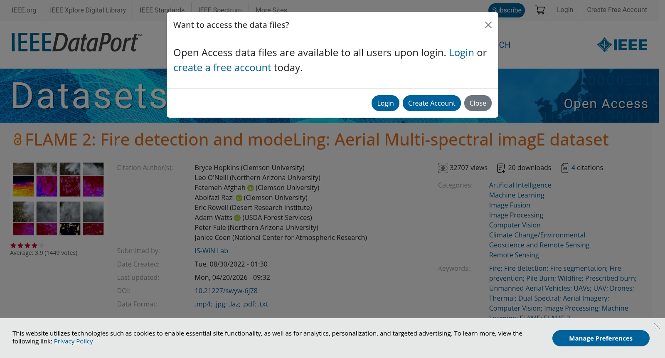
Task: Click the data format file types
Action: coord(231,304)
